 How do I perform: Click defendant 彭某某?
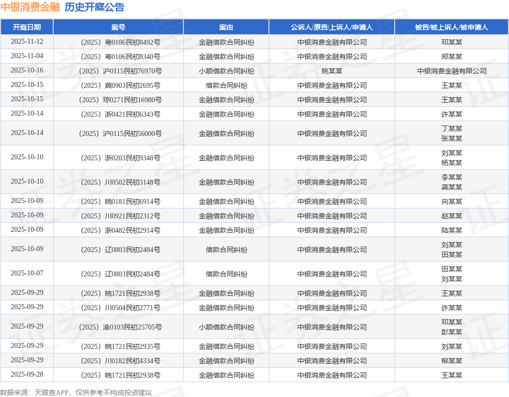451,332
